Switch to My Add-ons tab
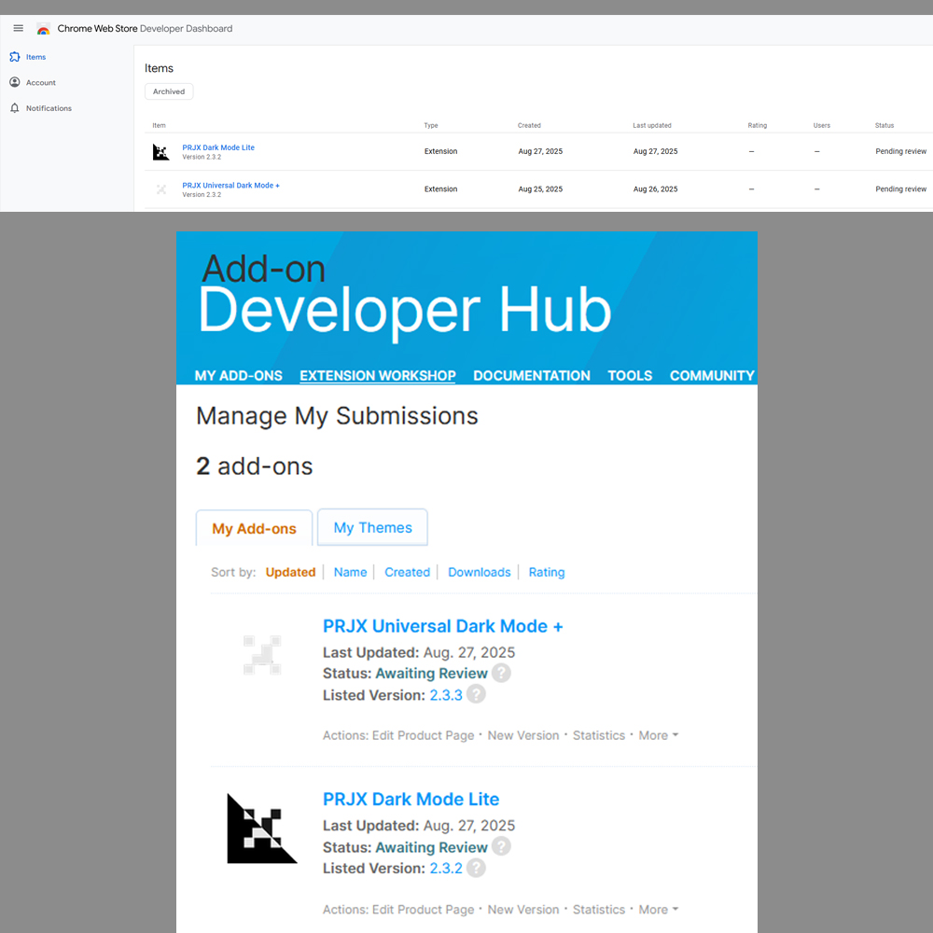Image resolution: width=933 pixels, height=933 pixels. (x=254, y=528)
